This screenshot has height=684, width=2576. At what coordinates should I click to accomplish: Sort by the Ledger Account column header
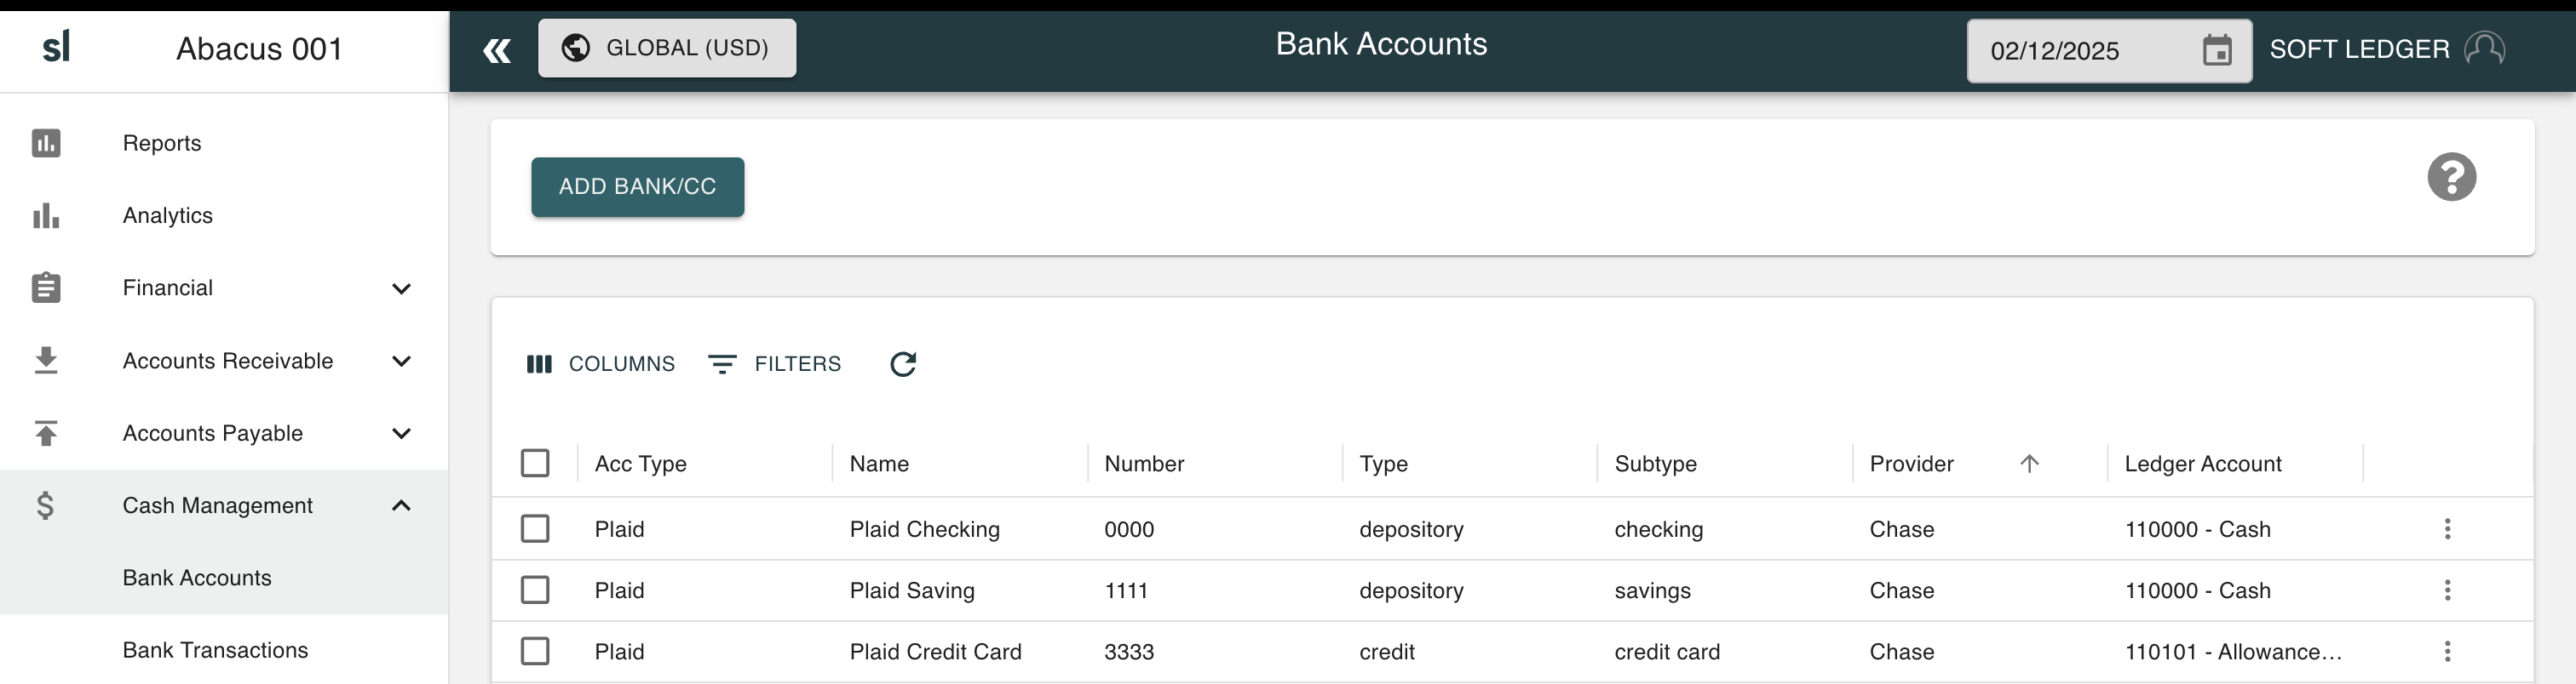click(x=2202, y=464)
